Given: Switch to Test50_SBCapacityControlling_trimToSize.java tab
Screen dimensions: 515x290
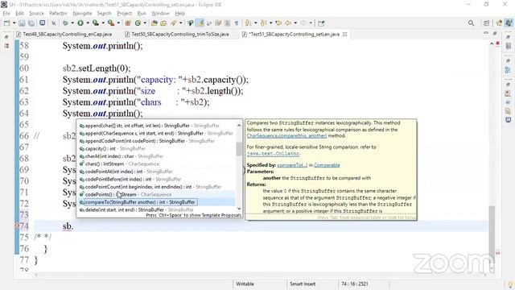Looking at the screenshot, I should pos(177,34).
